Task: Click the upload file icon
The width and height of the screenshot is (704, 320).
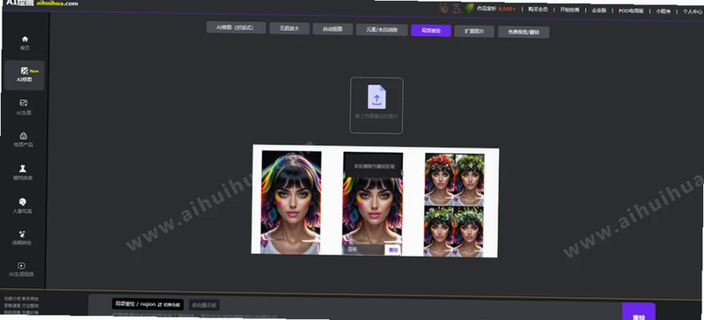Action: tap(377, 97)
